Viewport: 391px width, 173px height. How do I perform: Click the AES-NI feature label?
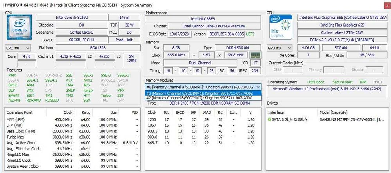point(14,100)
